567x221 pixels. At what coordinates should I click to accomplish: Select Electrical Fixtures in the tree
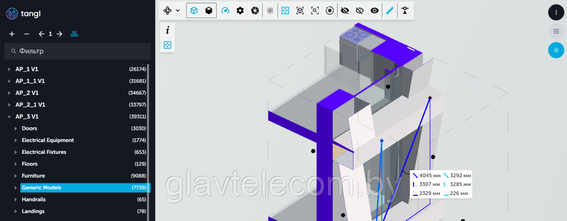click(44, 152)
